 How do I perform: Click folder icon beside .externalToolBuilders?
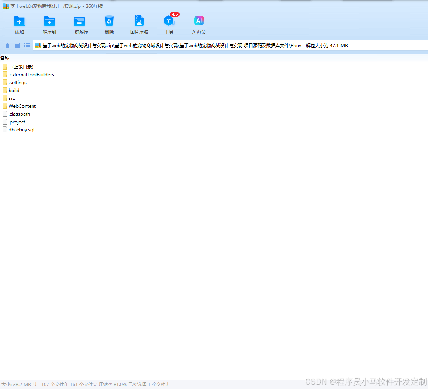point(4,74)
